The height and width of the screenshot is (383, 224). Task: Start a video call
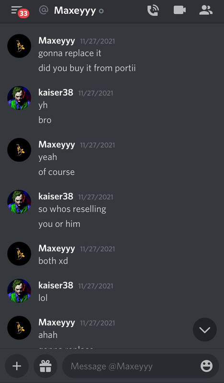pyautogui.click(x=179, y=10)
